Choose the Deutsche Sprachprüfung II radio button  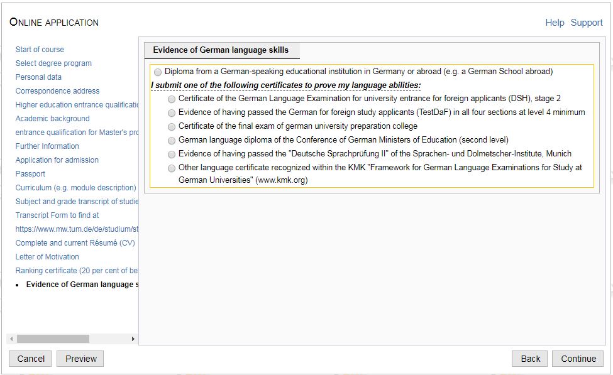point(172,155)
